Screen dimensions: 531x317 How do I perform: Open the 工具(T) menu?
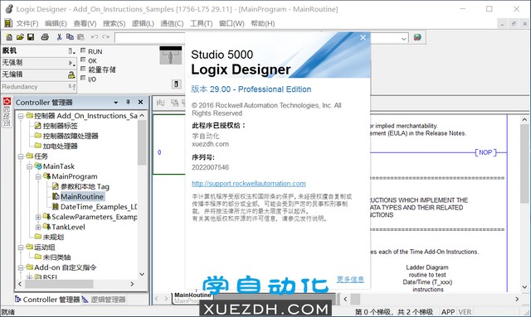coord(201,23)
